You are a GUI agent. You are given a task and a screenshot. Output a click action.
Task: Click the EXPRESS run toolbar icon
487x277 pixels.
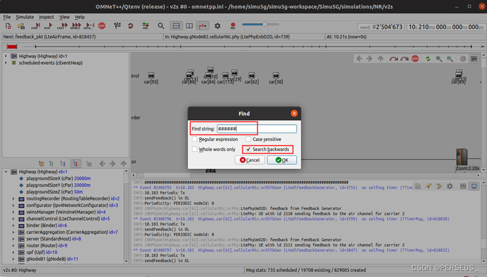(76, 26)
